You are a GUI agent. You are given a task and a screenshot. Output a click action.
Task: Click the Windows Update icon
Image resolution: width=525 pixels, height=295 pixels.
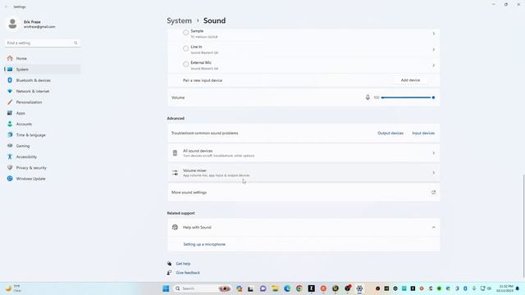click(10, 179)
